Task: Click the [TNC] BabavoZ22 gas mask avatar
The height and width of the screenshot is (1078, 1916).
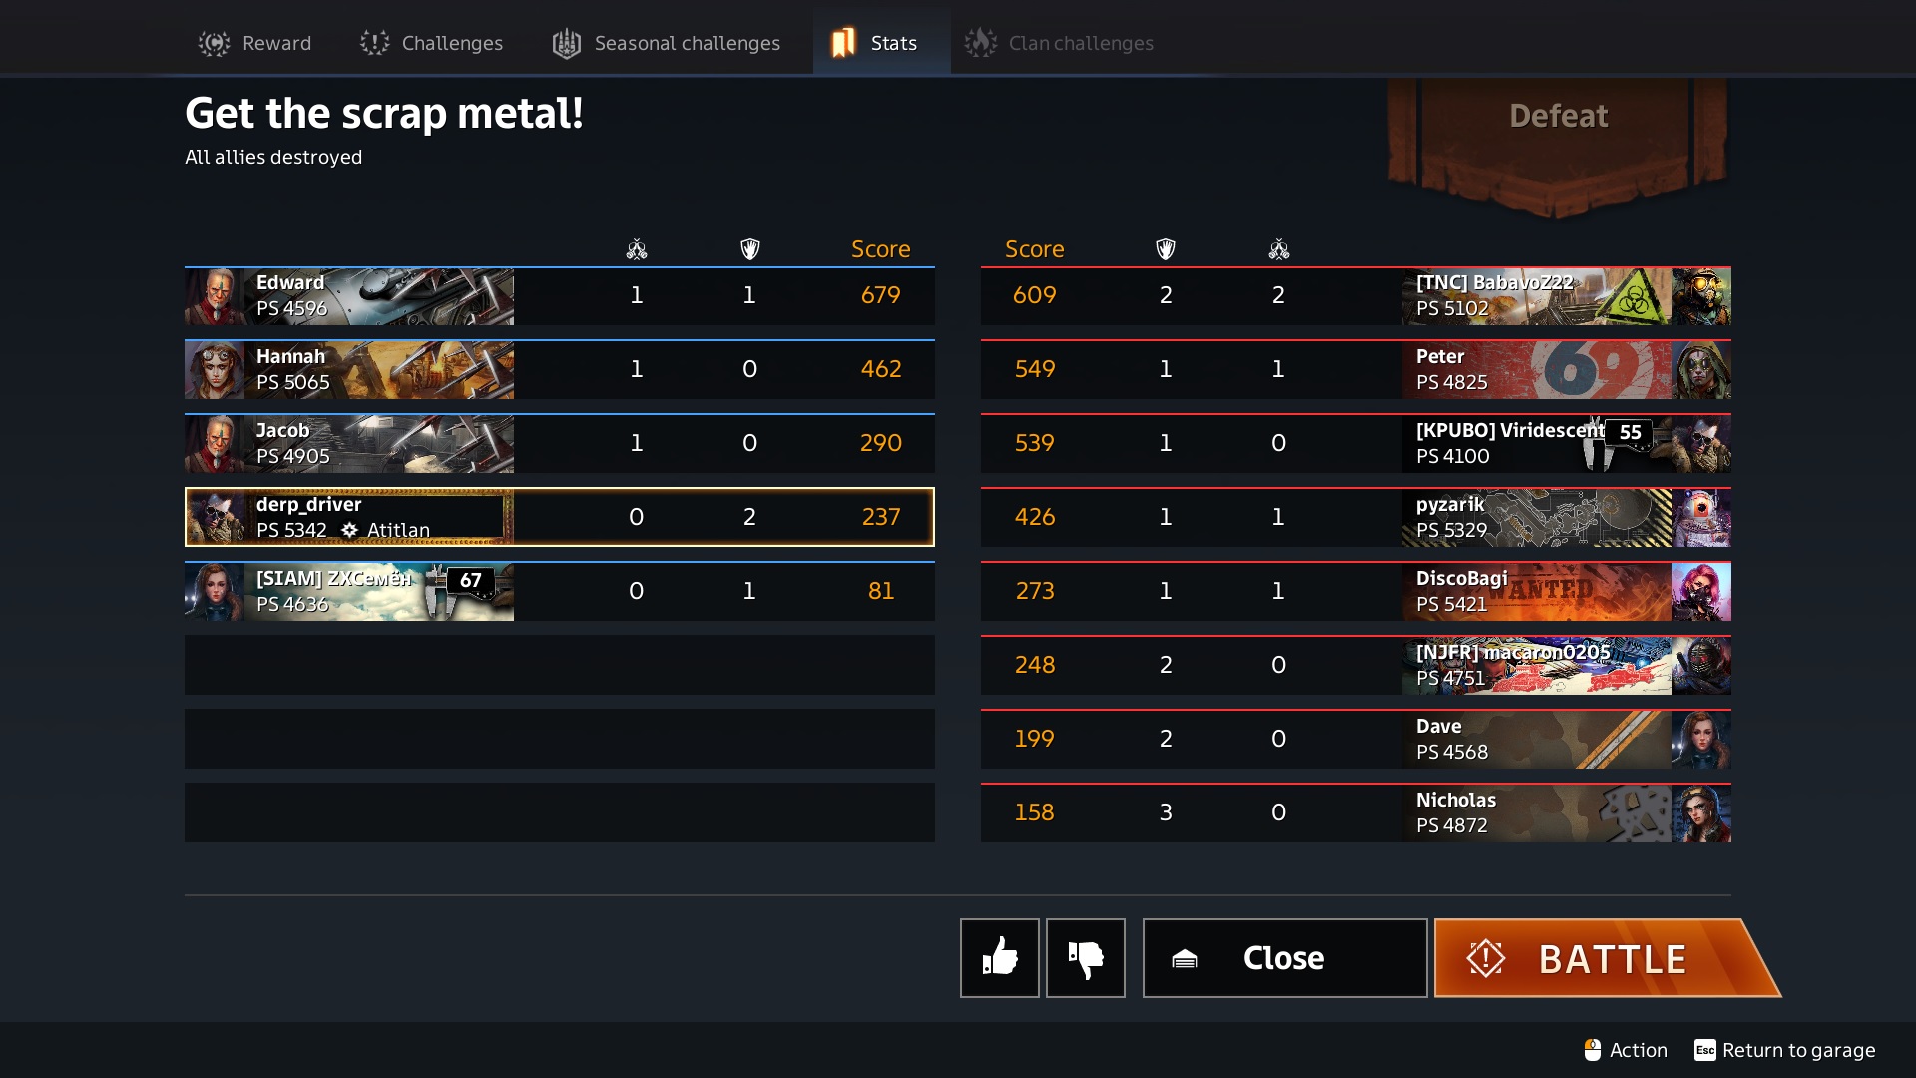Action: 1701,296
